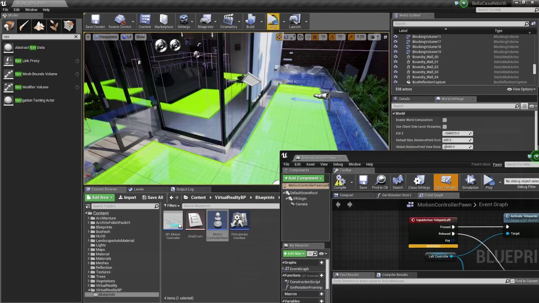Open the Perspective view dropdown
The image size is (539, 303).
pyautogui.click(x=106, y=37)
